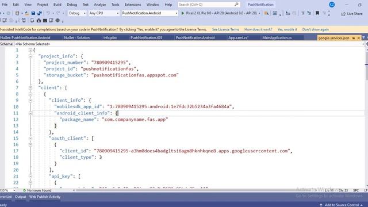Collapse the android_client_info block on line 11

point(30,113)
